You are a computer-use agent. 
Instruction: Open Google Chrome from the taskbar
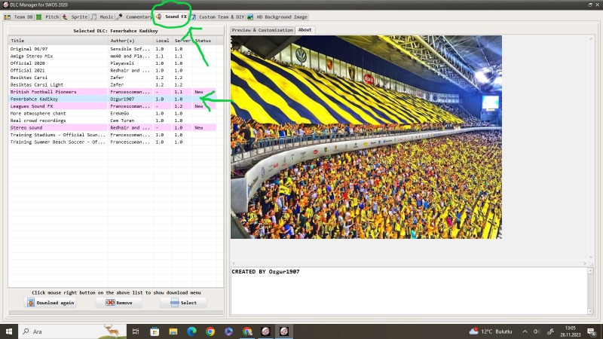[x=210, y=331]
